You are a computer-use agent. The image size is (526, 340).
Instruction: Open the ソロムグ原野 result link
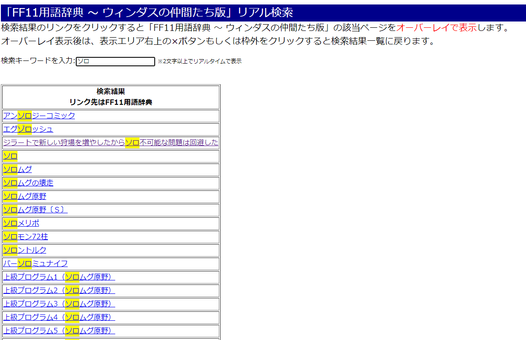click(25, 196)
